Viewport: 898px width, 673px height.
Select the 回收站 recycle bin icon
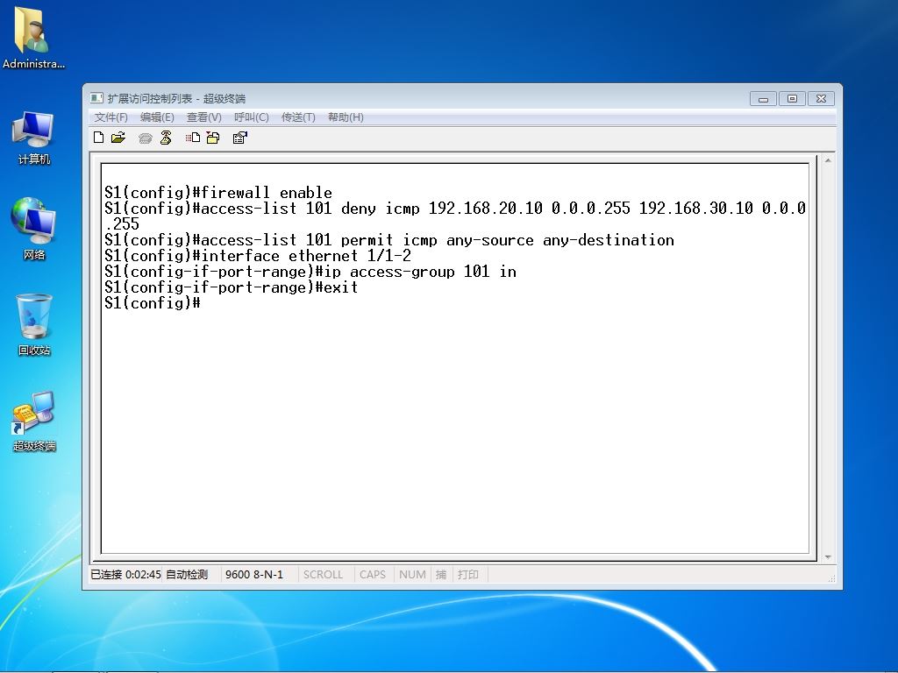point(34,324)
